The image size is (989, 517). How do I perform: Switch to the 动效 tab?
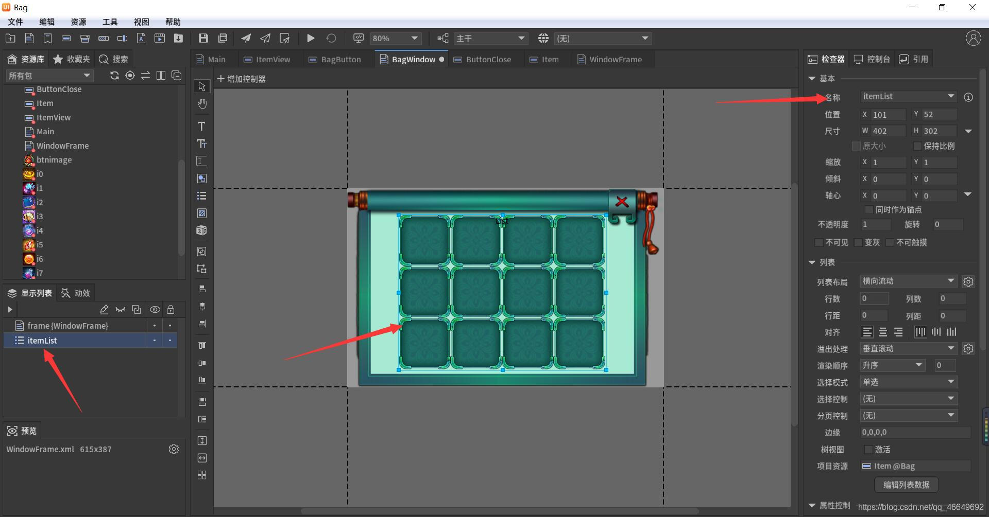coord(76,293)
